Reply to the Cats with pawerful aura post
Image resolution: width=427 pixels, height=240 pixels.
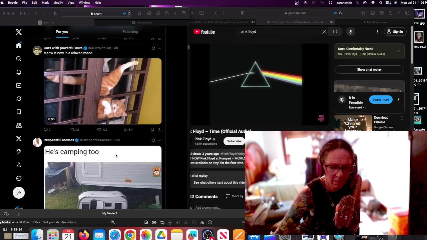(47, 130)
